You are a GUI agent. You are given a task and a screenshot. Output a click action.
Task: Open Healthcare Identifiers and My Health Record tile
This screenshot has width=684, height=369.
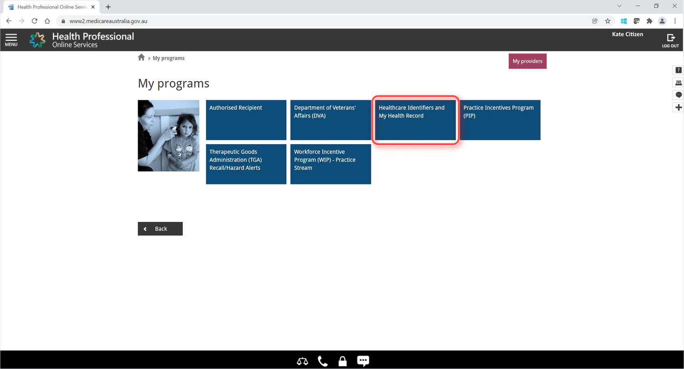click(415, 120)
